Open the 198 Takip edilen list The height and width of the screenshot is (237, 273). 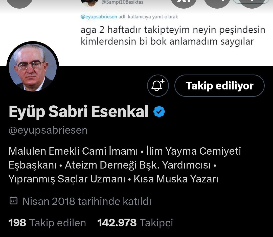pos(47,223)
